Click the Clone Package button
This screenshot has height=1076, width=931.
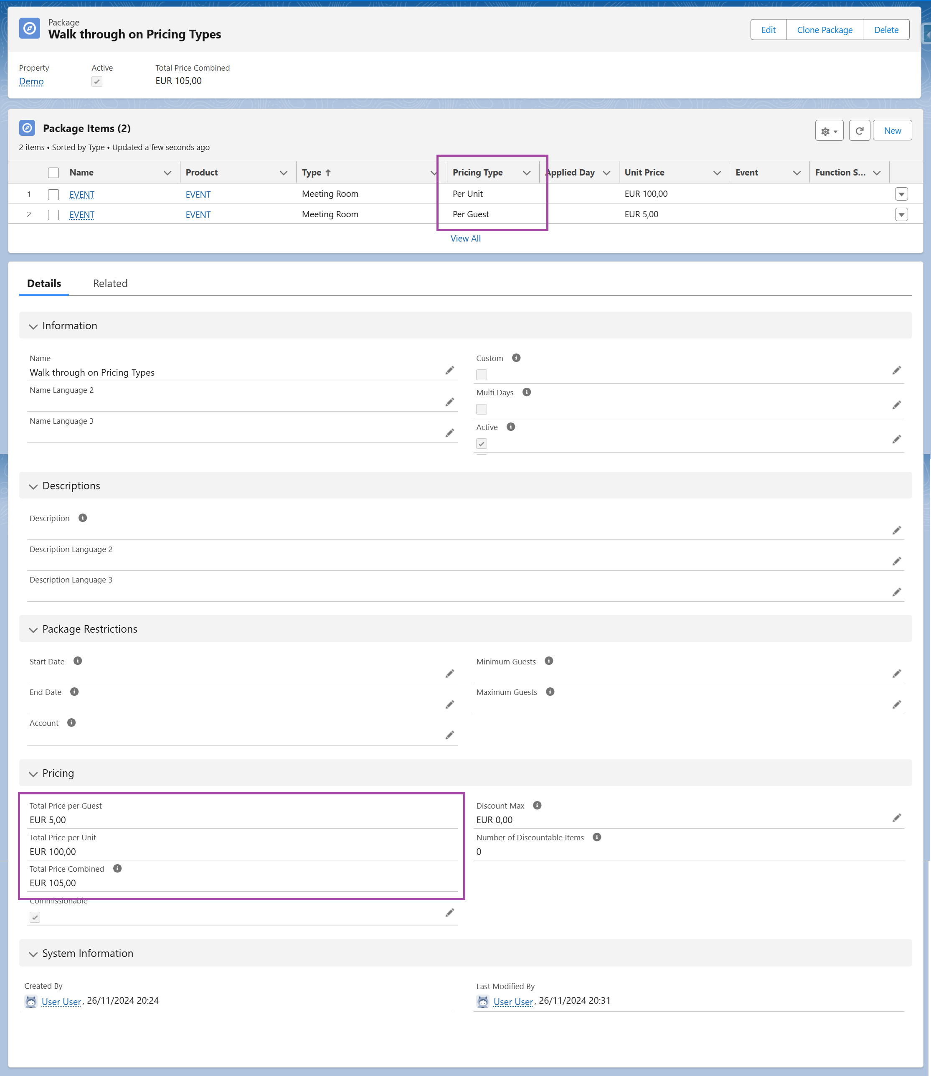point(824,30)
